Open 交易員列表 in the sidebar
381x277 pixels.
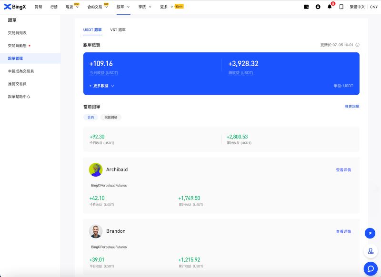(x=17, y=33)
